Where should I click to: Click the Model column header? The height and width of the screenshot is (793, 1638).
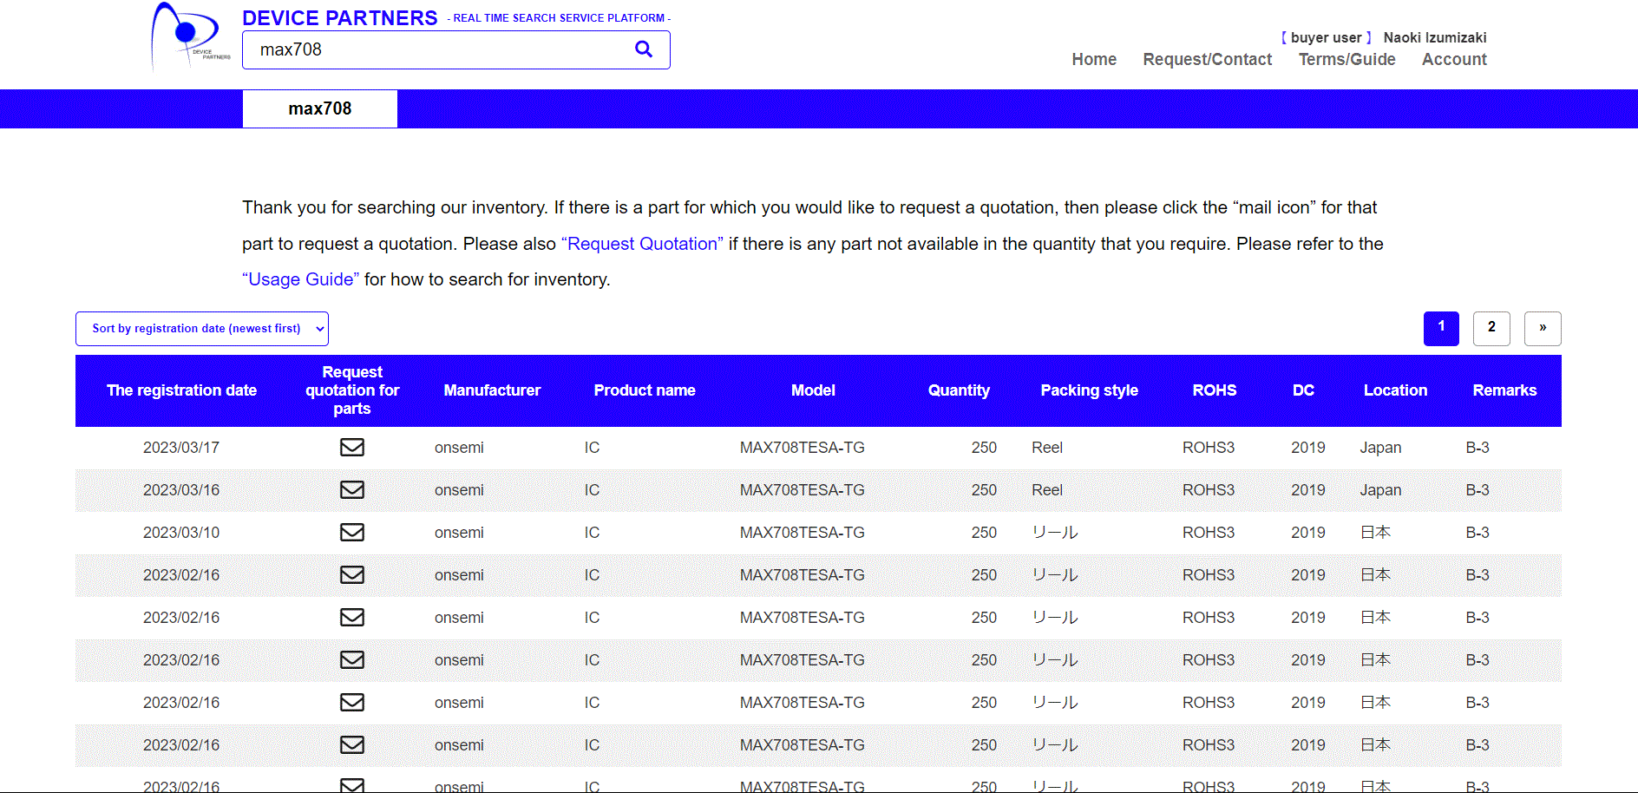click(813, 390)
